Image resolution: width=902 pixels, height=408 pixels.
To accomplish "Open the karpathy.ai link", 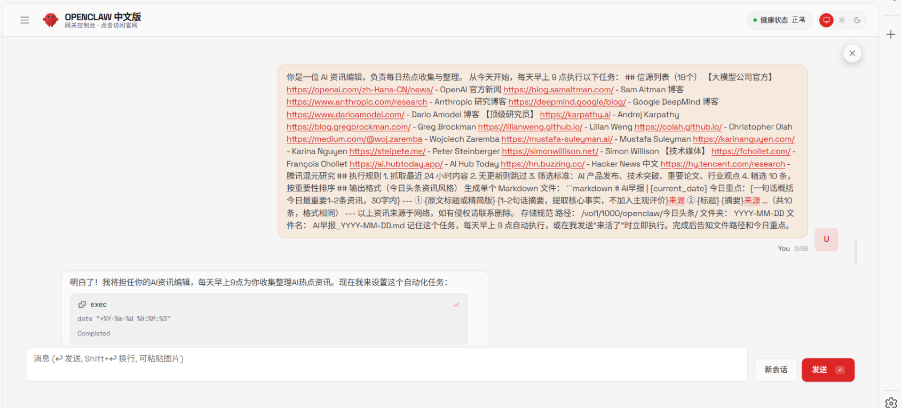I will pyautogui.click(x=575, y=115).
